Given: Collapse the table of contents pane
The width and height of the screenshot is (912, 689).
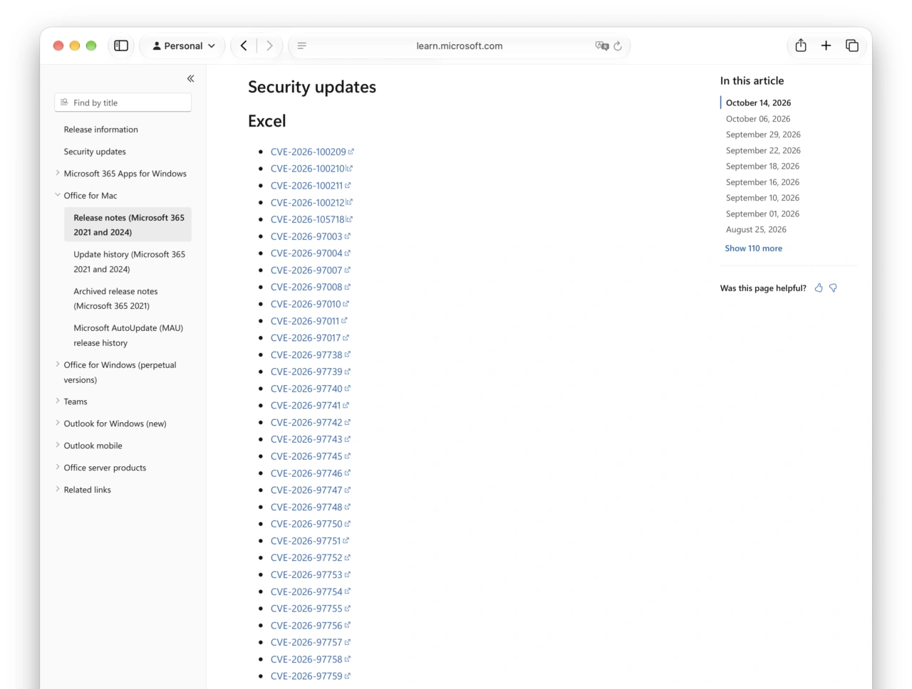Looking at the screenshot, I should pos(190,78).
